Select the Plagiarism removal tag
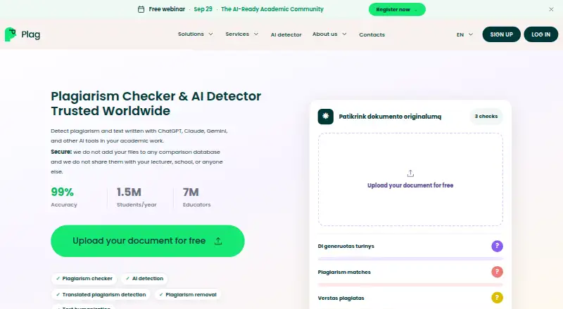The height and width of the screenshot is (309, 563). coord(188,295)
